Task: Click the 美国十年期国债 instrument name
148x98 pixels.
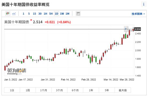Action: [x=17, y=22]
